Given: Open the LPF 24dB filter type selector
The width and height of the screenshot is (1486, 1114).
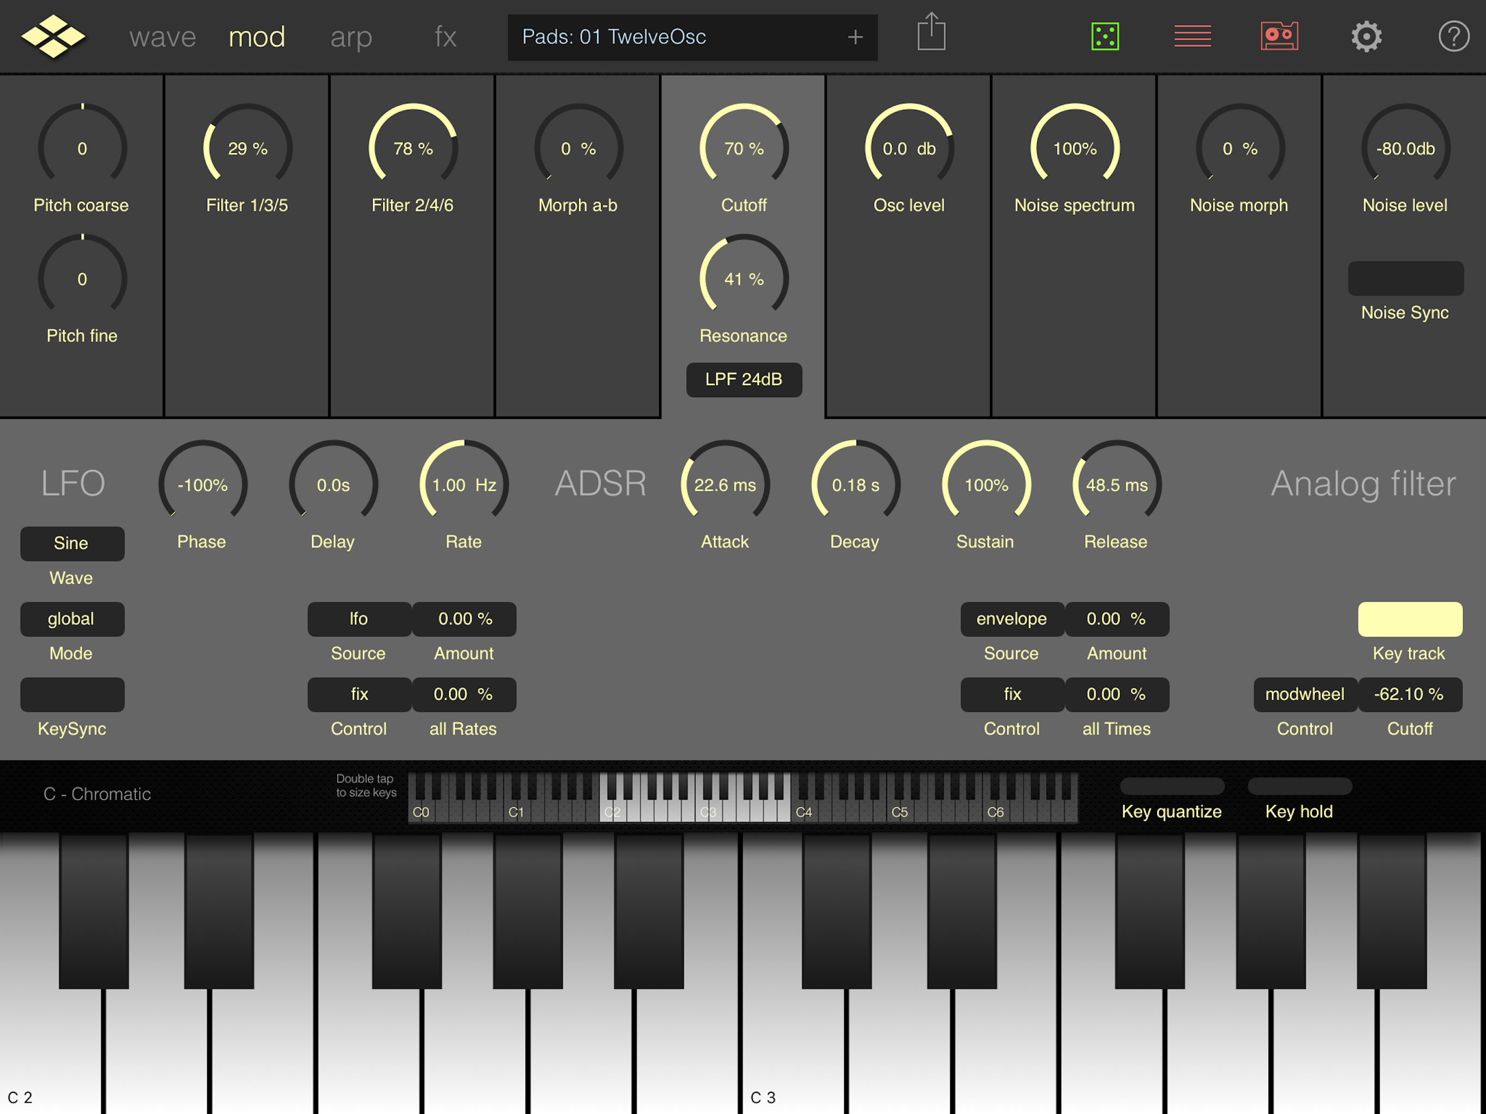Looking at the screenshot, I should click(x=744, y=380).
